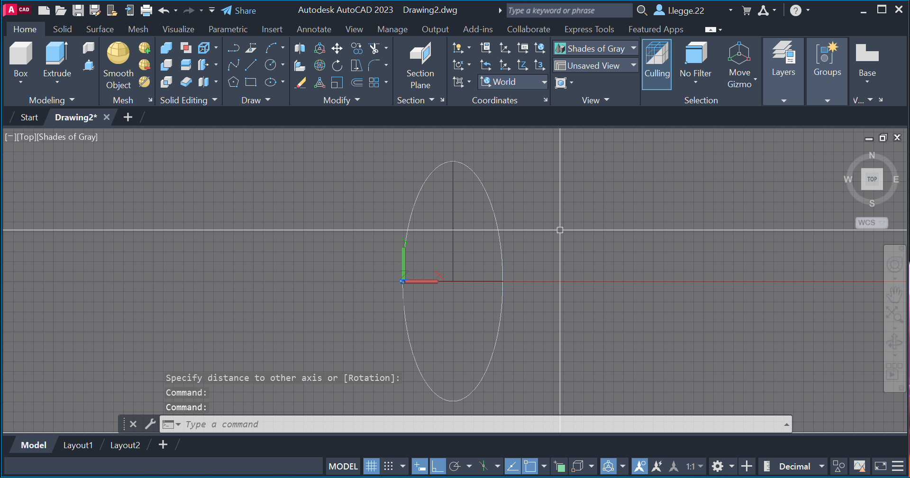Open the Layers panel button
The width and height of the screenshot is (910, 478).
pos(783,71)
